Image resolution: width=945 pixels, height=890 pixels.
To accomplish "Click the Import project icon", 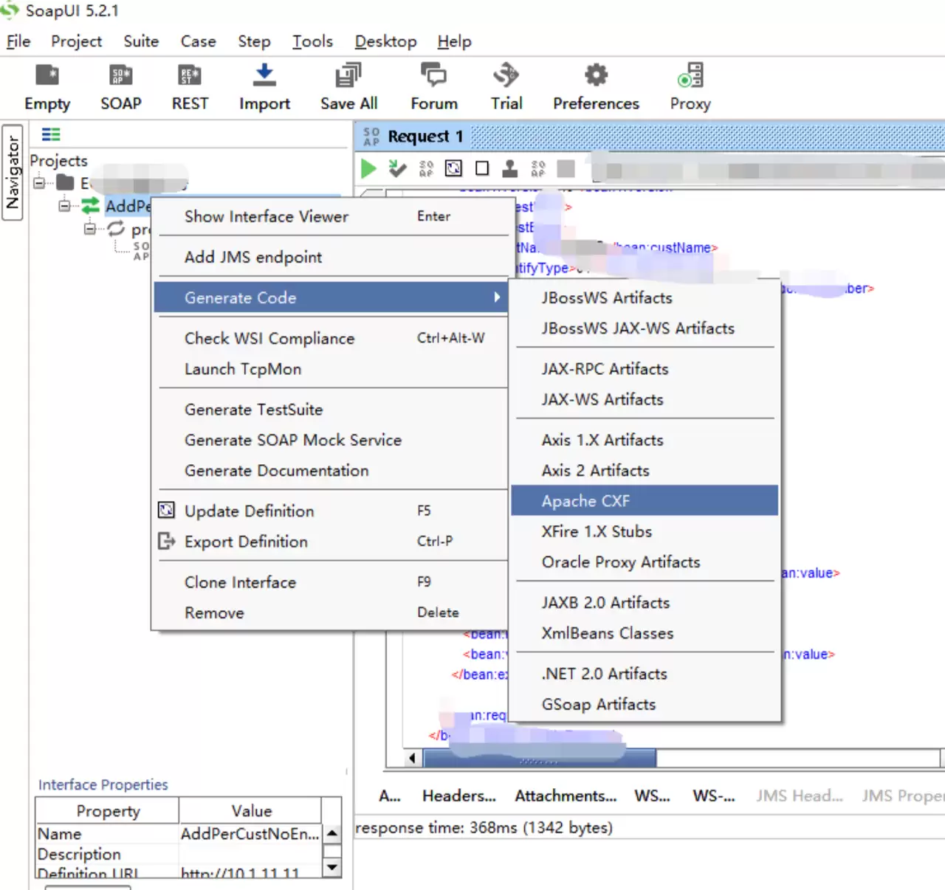I will point(264,75).
